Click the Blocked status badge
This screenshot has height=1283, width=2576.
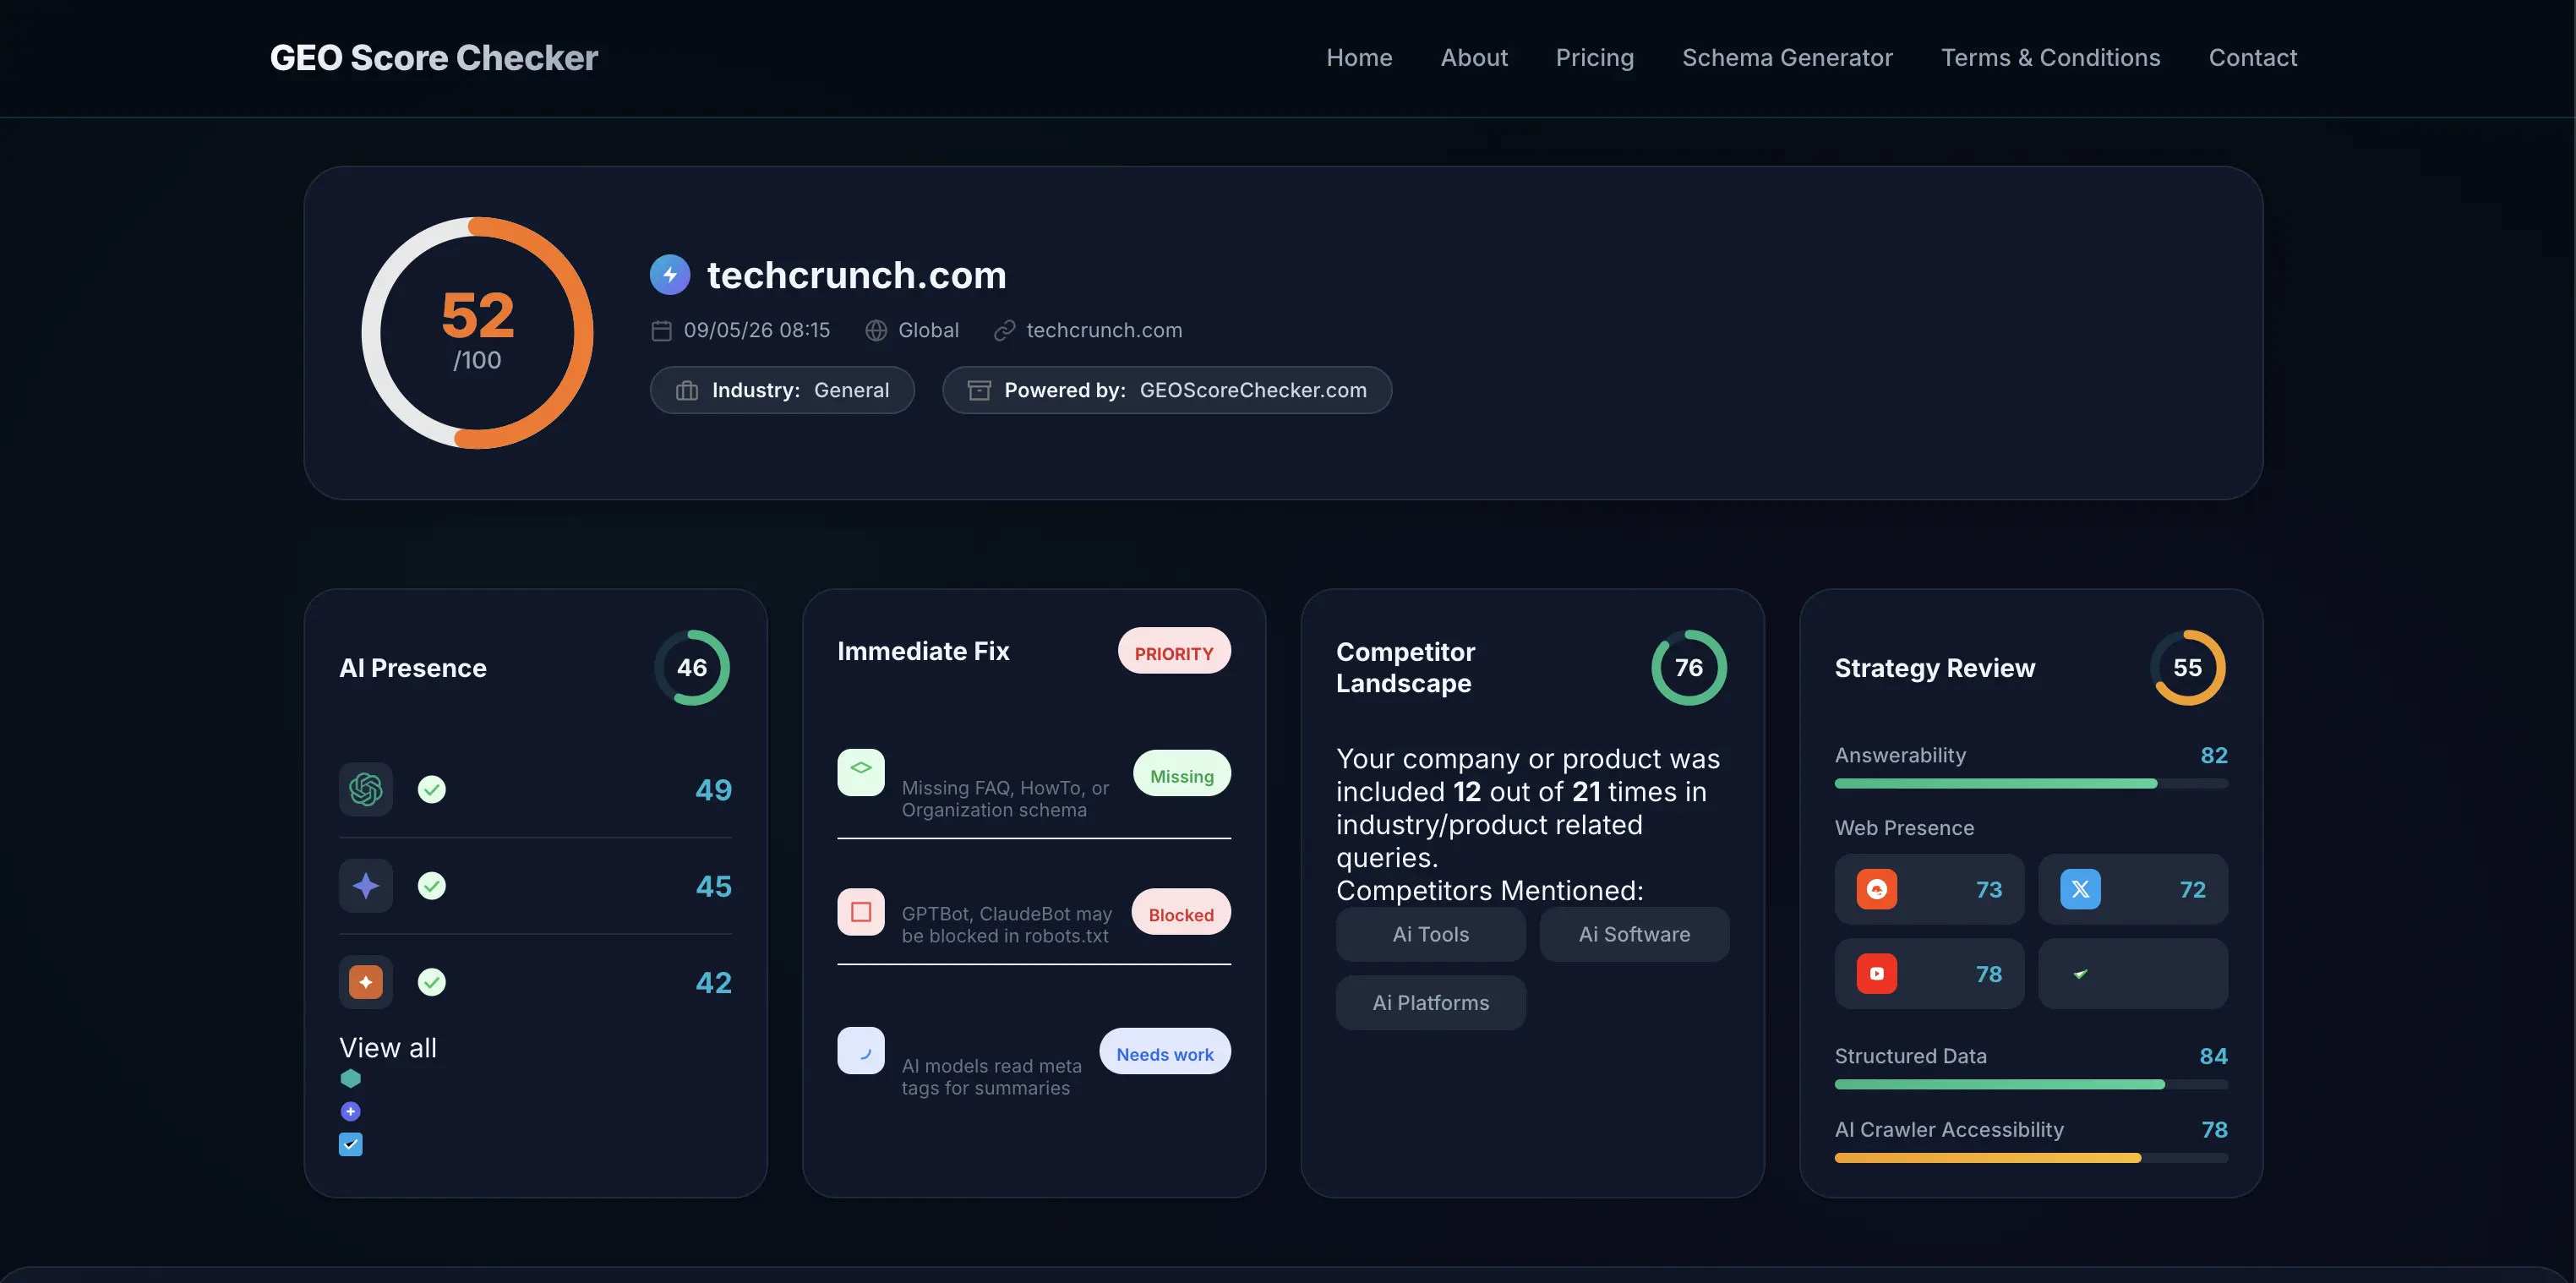[1181, 913]
